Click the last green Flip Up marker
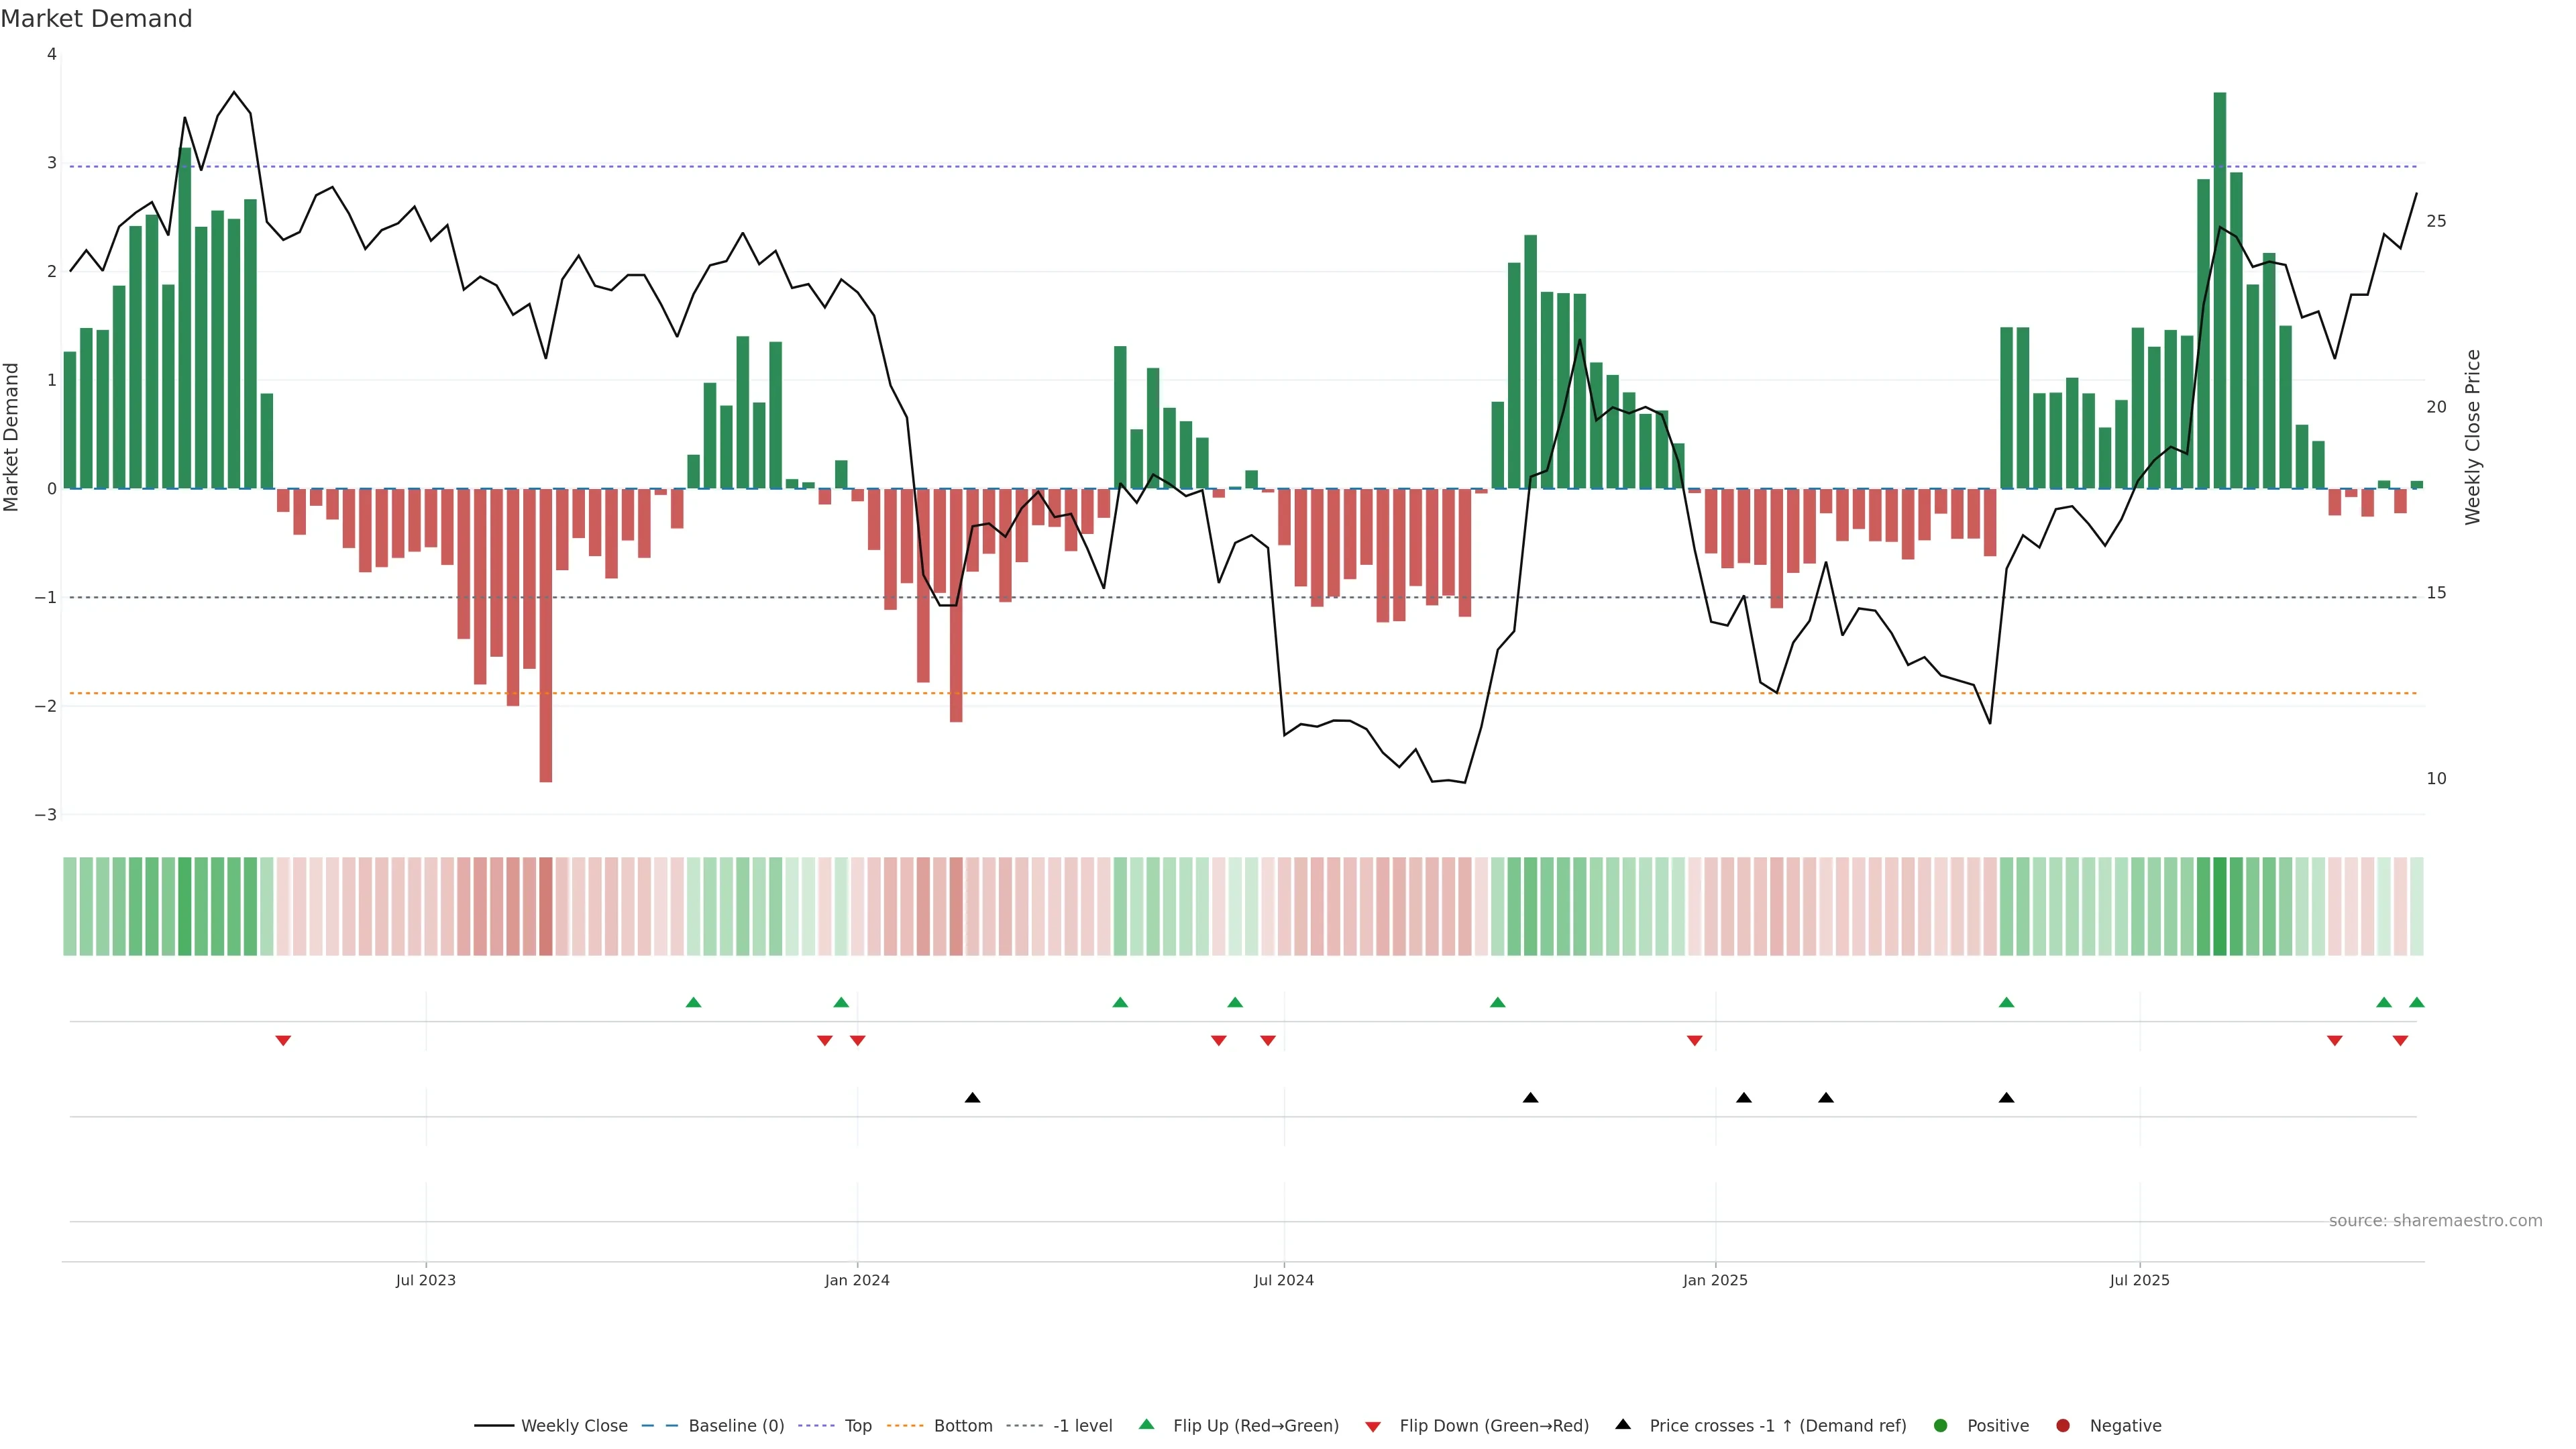This screenshot has width=2576, height=1449. (2417, 1002)
